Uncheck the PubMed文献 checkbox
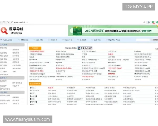 click(1, 40)
